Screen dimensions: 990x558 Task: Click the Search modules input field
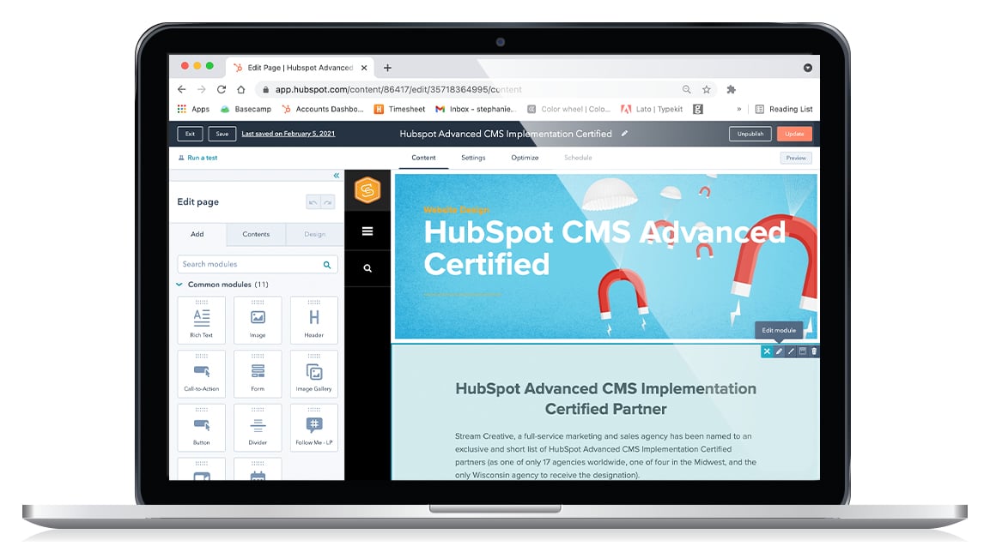(258, 264)
